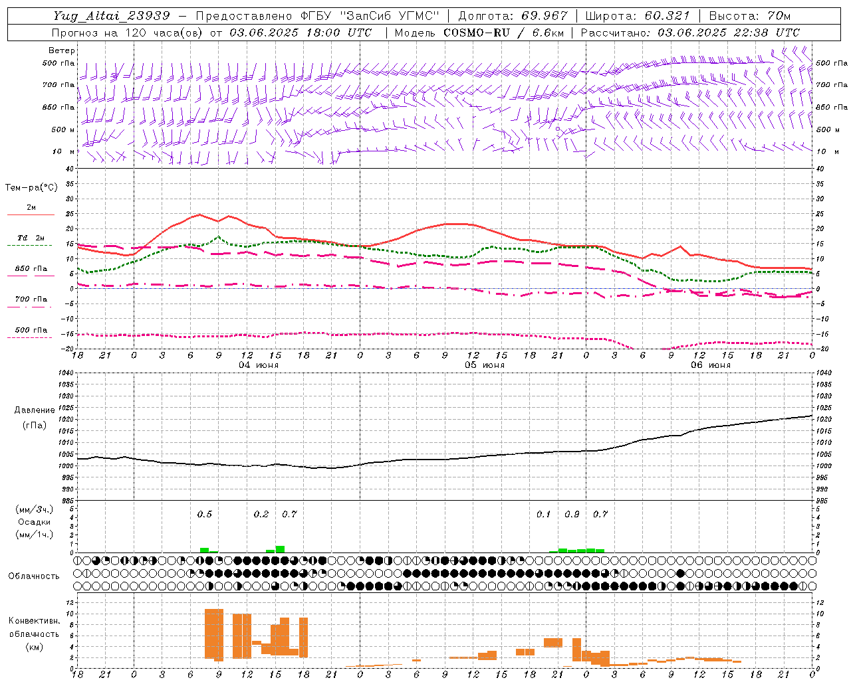Click the red solid '2м' legend line

coord(31,214)
